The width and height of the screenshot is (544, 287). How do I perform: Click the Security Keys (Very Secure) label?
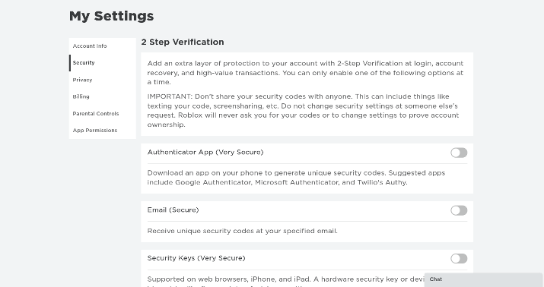[x=196, y=258]
